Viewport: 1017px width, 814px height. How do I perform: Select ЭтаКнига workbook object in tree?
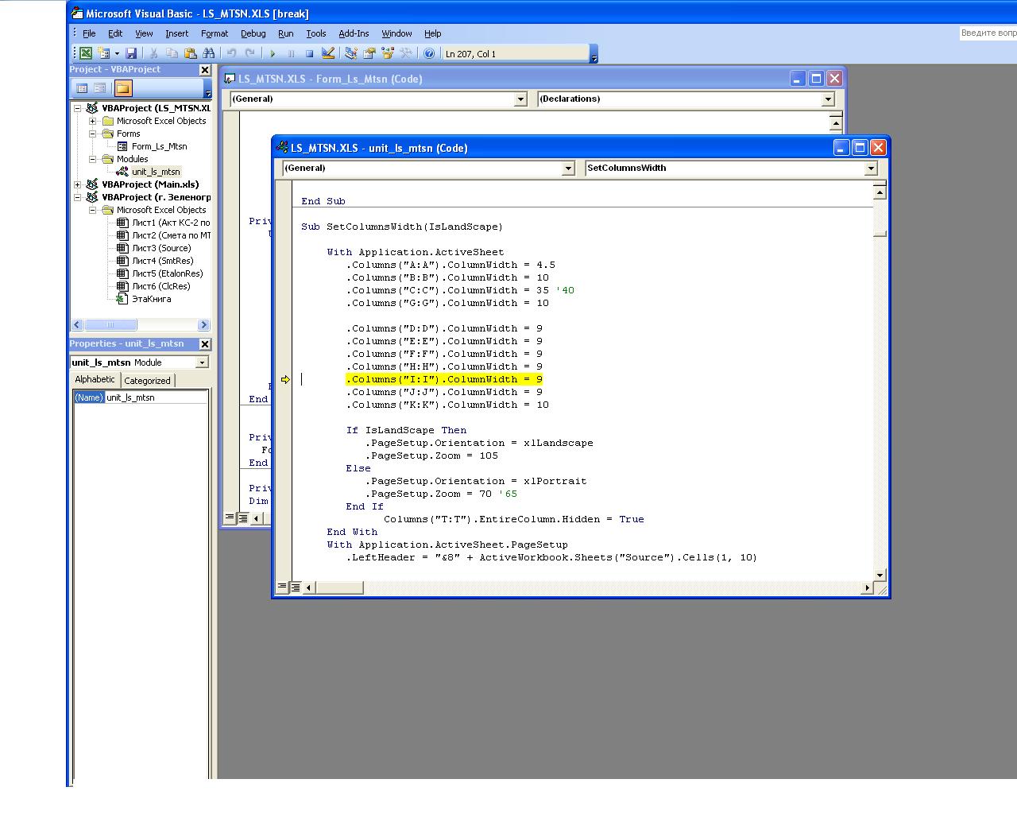coord(151,299)
